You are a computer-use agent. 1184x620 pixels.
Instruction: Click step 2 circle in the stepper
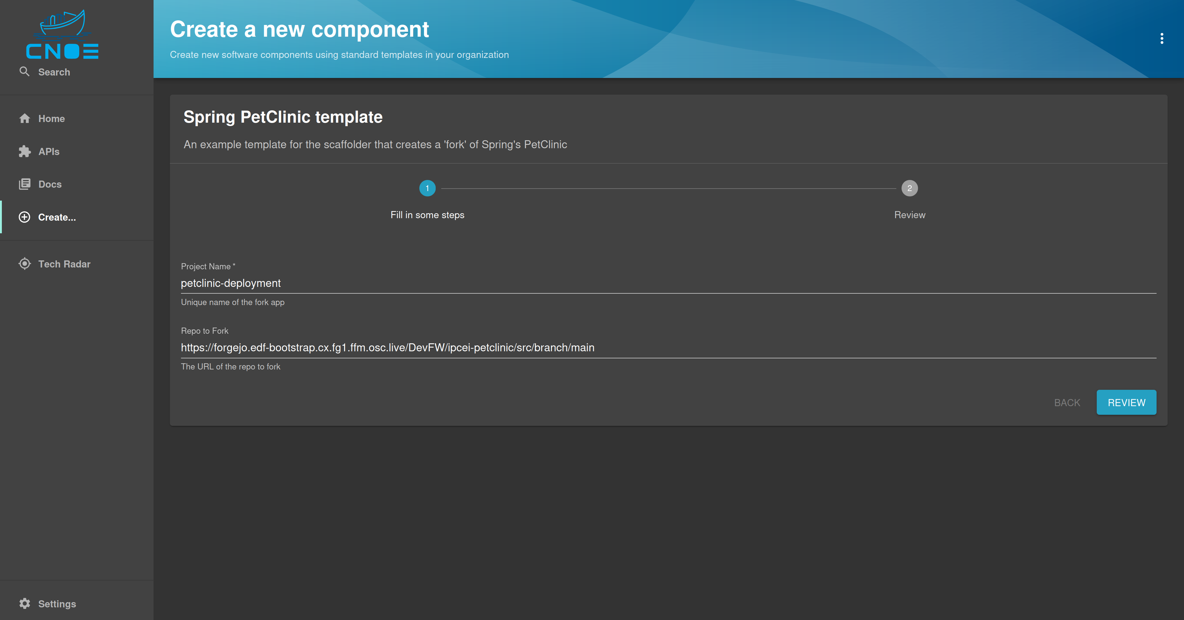(x=909, y=188)
